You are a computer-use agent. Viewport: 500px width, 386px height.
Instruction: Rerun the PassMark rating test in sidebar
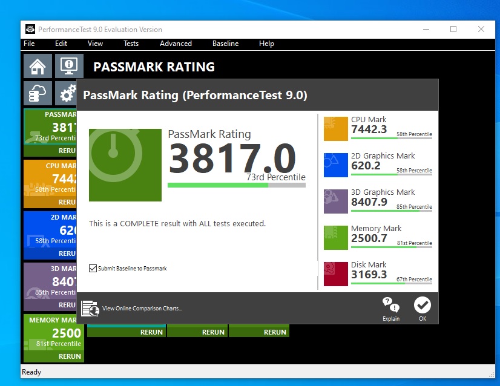click(50, 151)
